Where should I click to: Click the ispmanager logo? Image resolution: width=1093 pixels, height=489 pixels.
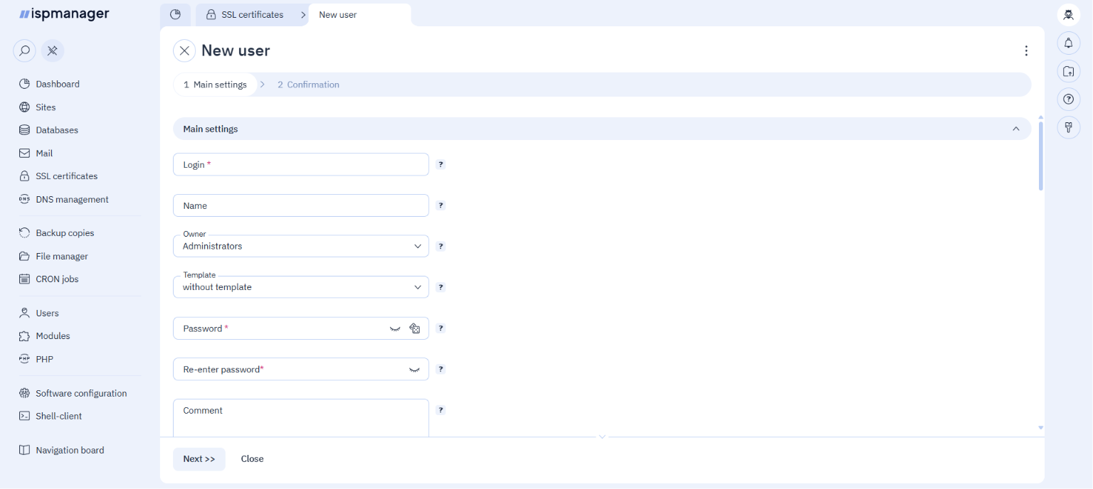64,14
